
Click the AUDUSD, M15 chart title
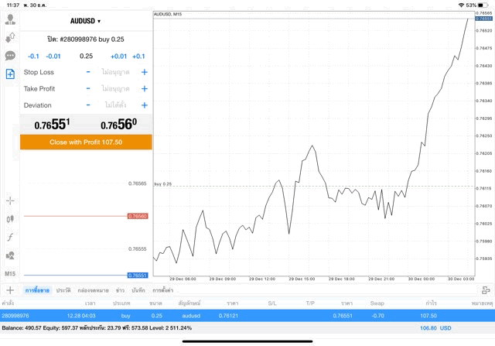(168, 14)
